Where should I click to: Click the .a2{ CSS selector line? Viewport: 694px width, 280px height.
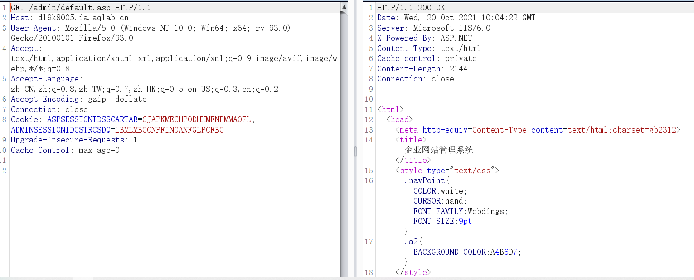click(413, 242)
